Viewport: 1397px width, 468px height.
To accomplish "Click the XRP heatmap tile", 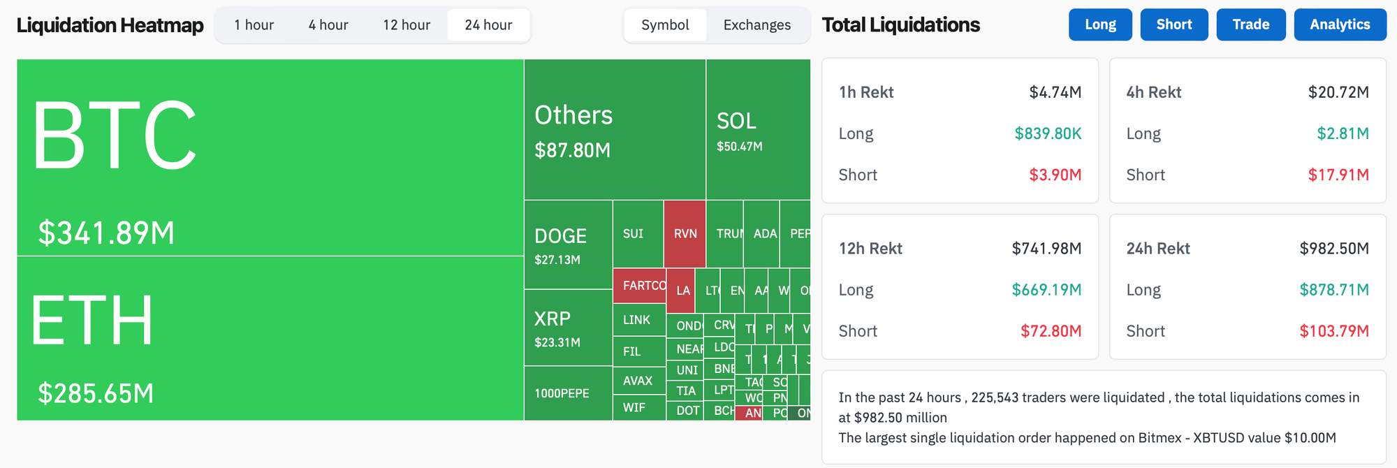I will (x=568, y=328).
